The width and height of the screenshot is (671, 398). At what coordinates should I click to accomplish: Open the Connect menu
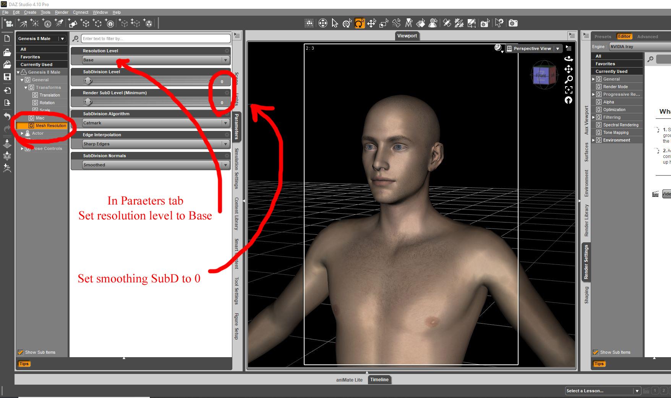click(x=81, y=12)
